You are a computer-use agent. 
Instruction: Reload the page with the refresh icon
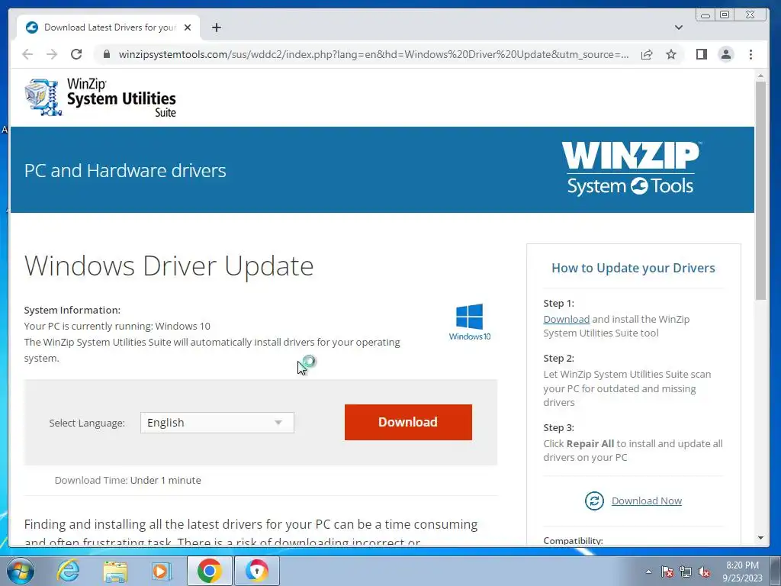(x=76, y=54)
